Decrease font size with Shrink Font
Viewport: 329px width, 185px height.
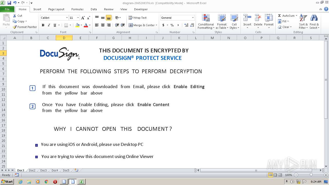coord(89,18)
